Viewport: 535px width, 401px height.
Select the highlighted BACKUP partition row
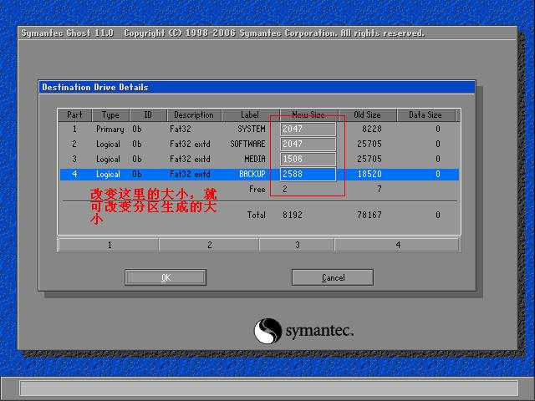pyautogui.click(x=167, y=175)
